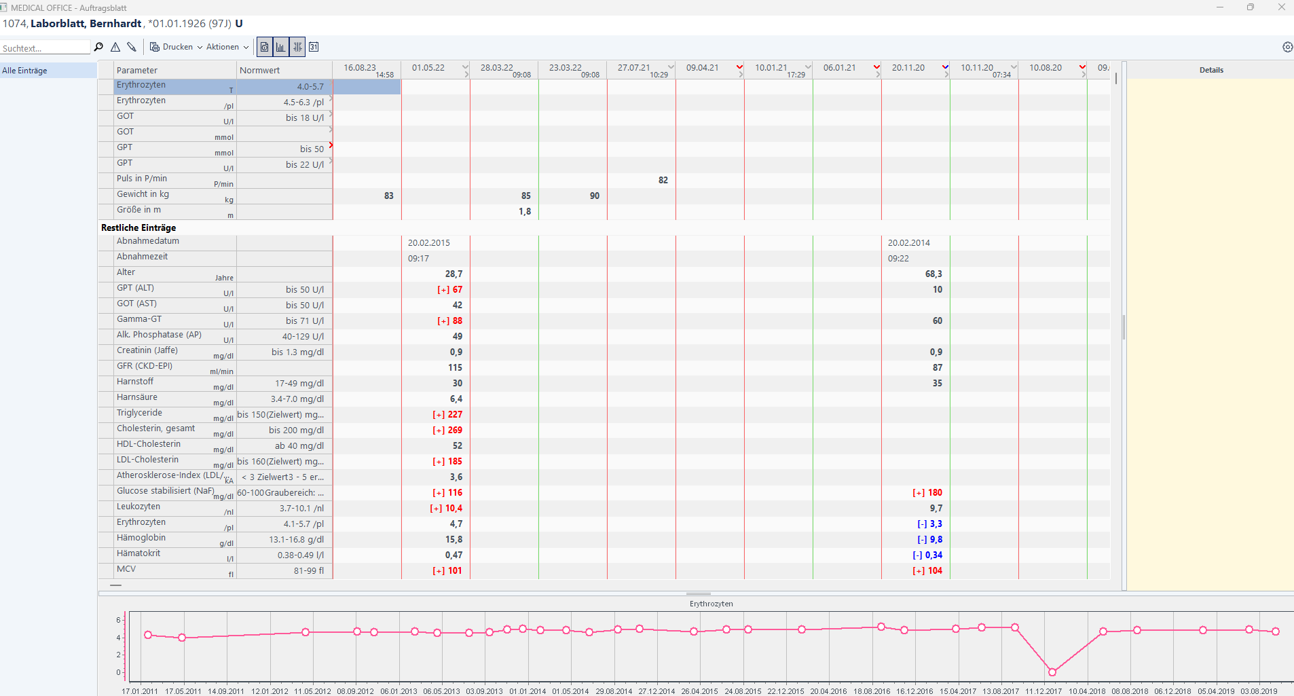Click the Erythrozyten chart title
The height and width of the screenshot is (696, 1294).
[711, 604]
